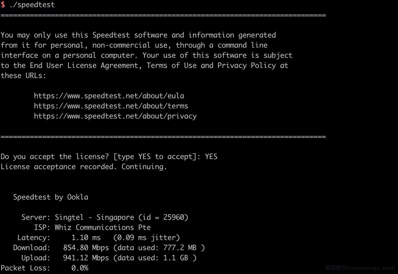Click the Singtel server name
Image resolution: width=398 pixels, height=274 pixels.
click(67, 217)
